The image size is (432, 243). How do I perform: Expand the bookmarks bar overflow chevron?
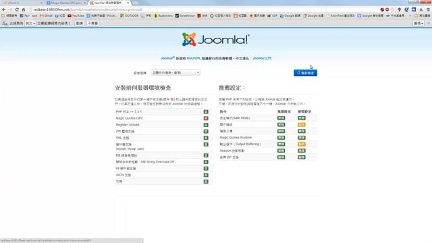point(410,16)
